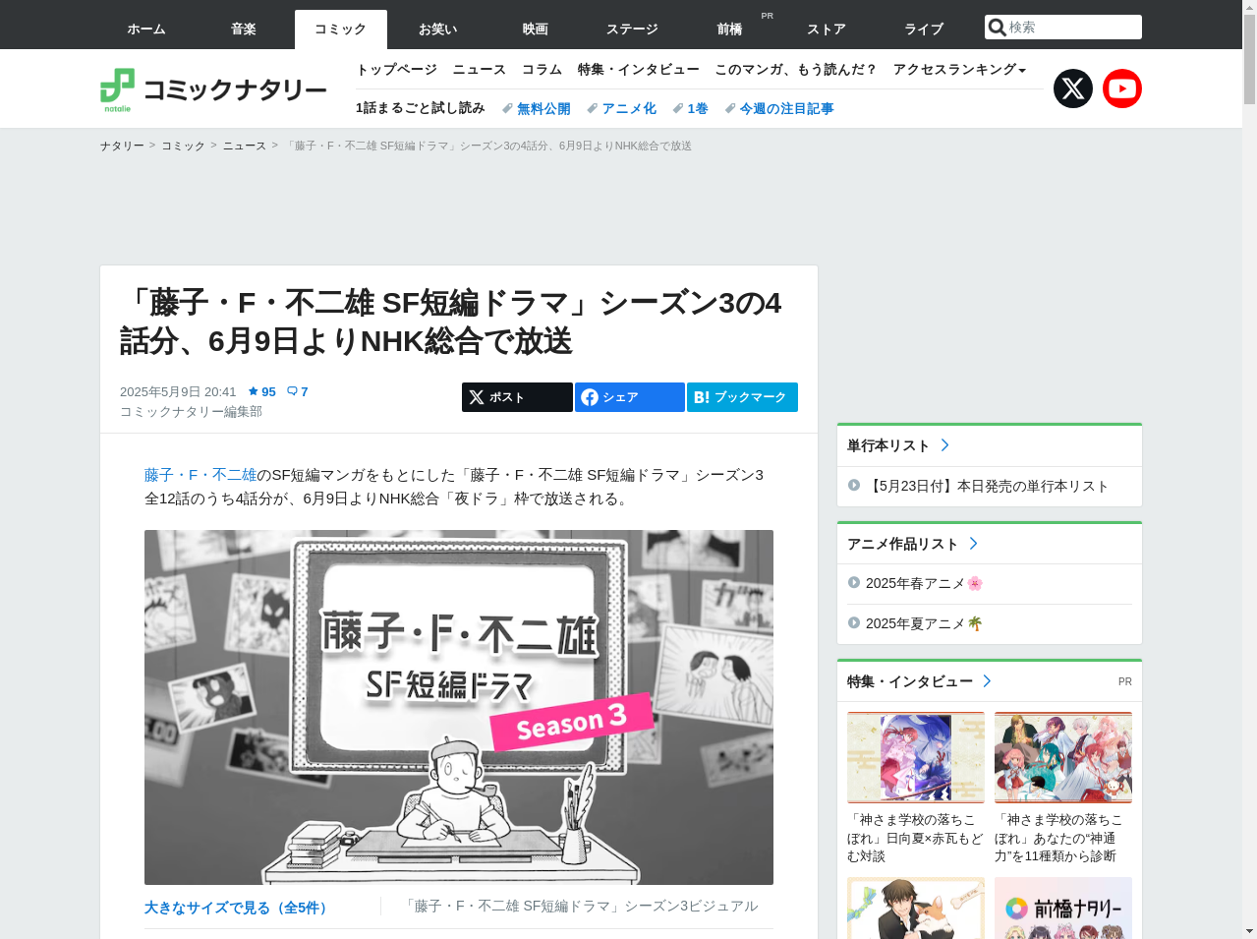
Task: Open 日向夏×赤瓦もどむ対談 feature thumbnail
Action: (x=916, y=757)
